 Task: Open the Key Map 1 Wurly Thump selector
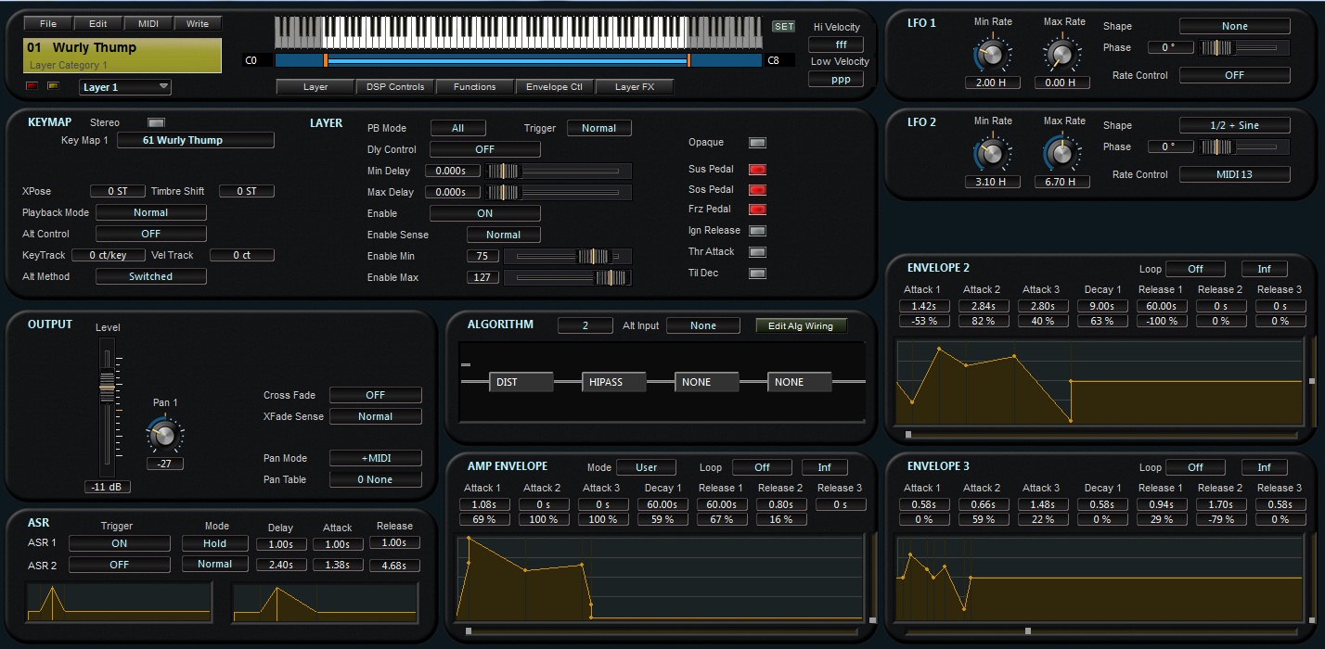tap(195, 140)
